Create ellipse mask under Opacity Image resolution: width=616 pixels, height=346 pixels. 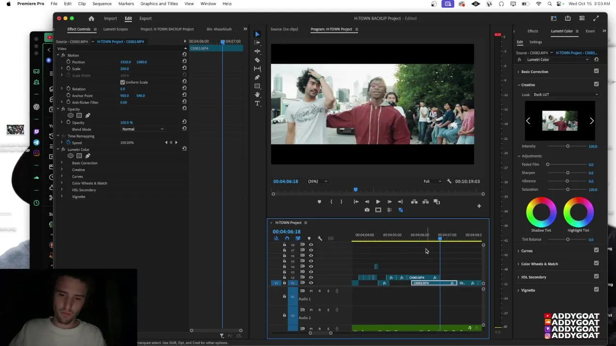71,115
